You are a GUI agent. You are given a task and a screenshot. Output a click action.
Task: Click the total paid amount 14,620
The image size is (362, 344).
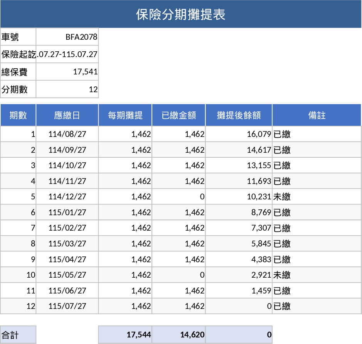[179, 335]
